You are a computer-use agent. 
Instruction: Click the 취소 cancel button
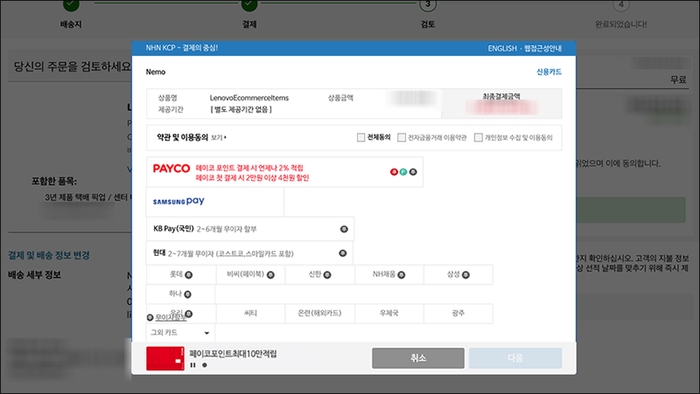pyautogui.click(x=418, y=358)
